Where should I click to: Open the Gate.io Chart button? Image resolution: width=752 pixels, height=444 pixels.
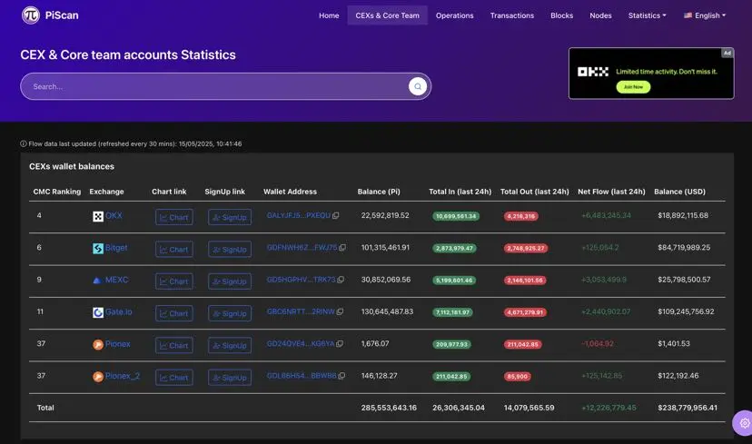pyautogui.click(x=174, y=313)
